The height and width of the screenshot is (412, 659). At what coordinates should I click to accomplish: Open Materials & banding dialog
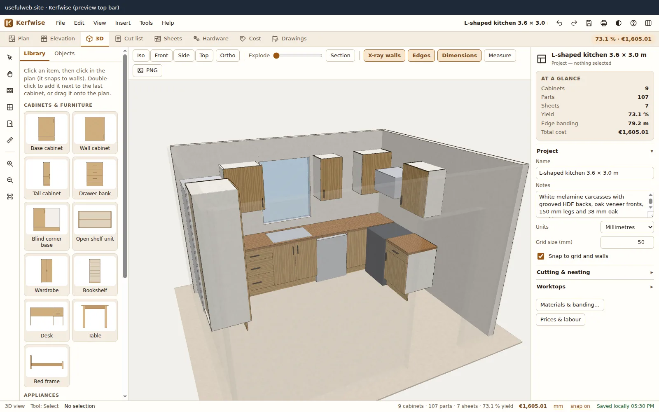click(570, 305)
